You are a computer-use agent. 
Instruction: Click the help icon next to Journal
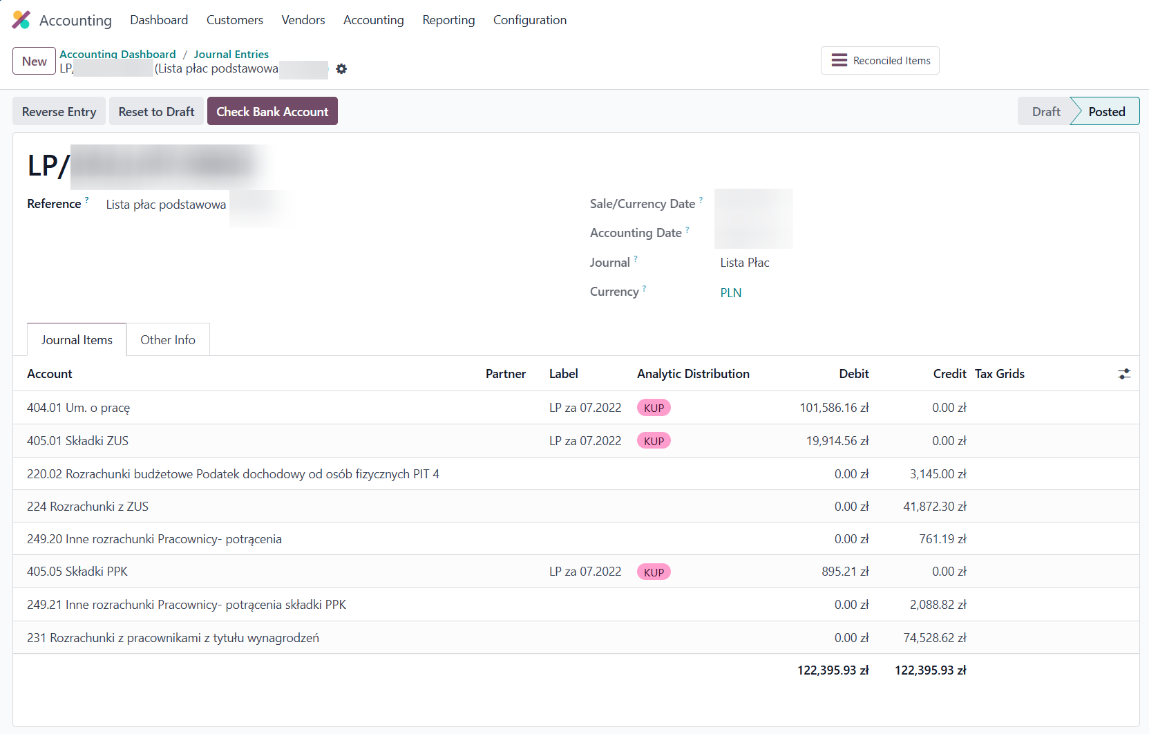click(636, 259)
